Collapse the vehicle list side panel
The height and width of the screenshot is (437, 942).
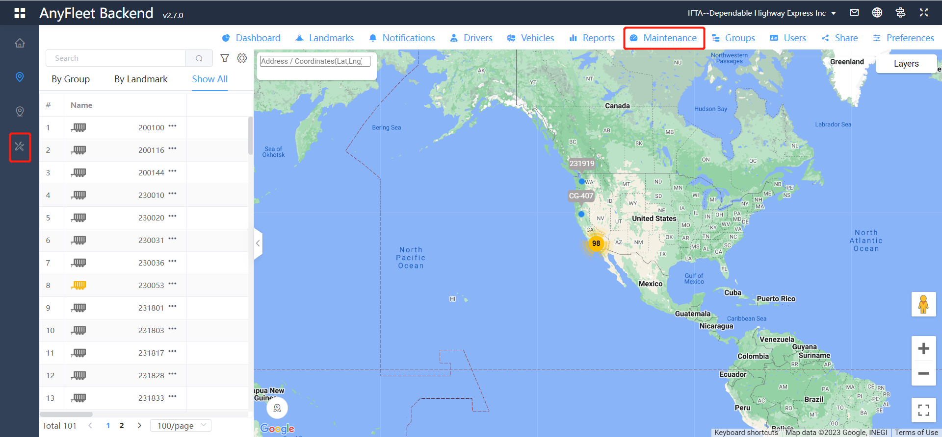(x=258, y=243)
